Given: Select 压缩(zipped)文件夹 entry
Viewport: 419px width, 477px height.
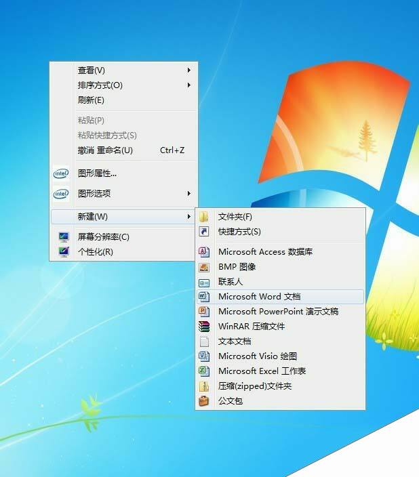Looking at the screenshot, I should click(x=280, y=386).
